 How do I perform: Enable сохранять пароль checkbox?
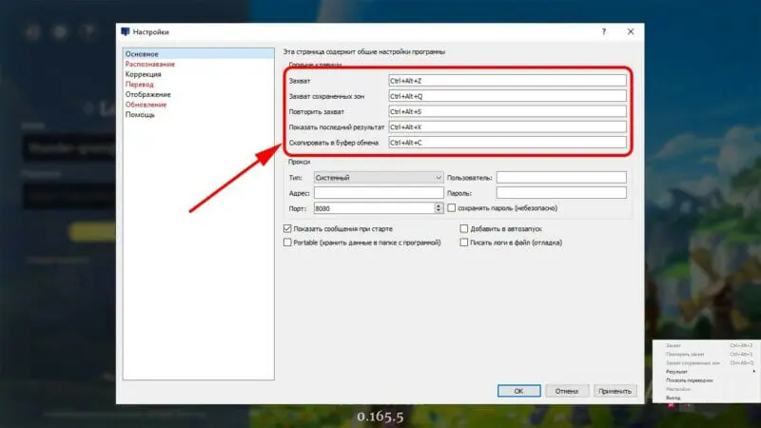(452, 207)
